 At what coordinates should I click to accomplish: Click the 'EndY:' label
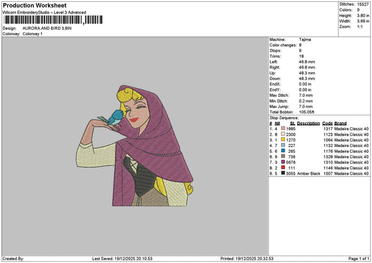pyautogui.click(x=275, y=90)
